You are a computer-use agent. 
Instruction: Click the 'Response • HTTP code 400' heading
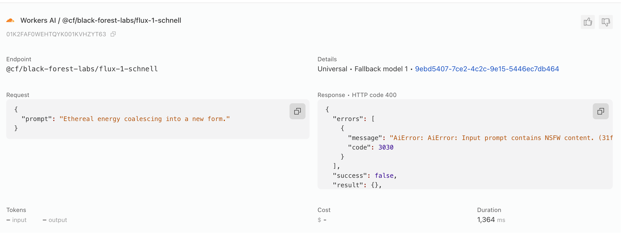357,95
